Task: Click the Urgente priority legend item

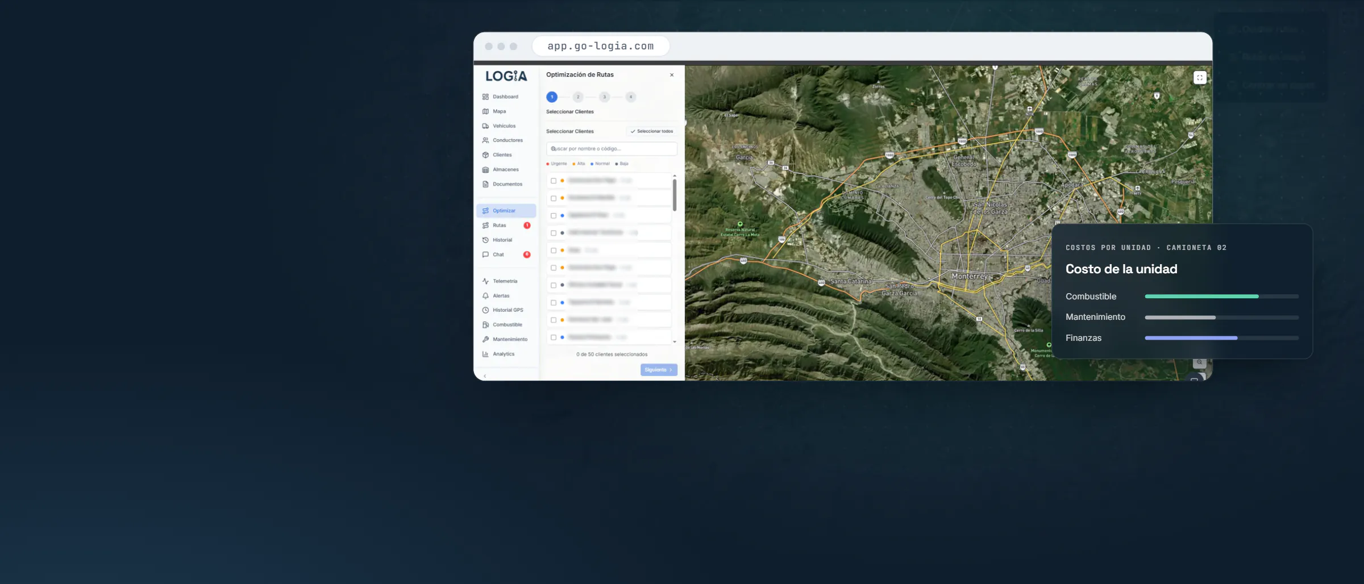Action: click(x=557, y=164)
